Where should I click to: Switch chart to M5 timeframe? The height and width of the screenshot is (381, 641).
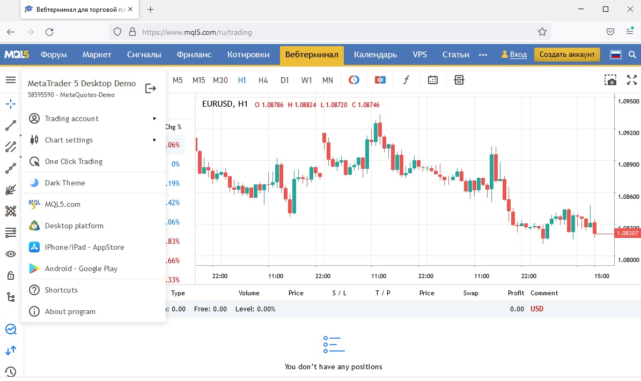[x=178, y=80]
